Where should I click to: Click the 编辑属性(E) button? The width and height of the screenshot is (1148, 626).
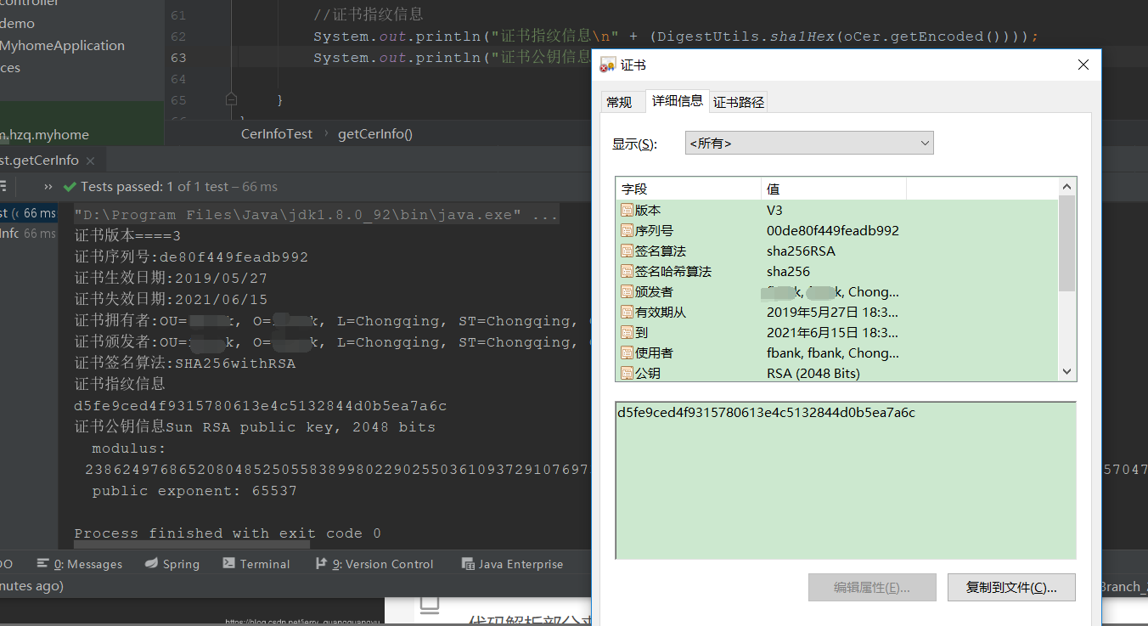(872, 587)
